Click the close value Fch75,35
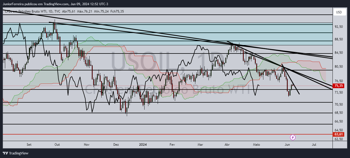The width and height of the screenshot is (350, 158). 117,11
